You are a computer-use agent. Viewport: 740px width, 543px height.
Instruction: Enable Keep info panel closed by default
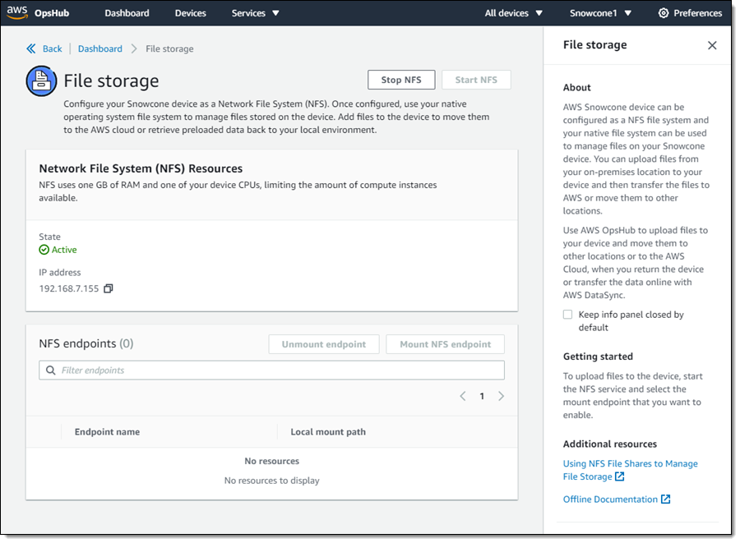click(x=567, y=315)
